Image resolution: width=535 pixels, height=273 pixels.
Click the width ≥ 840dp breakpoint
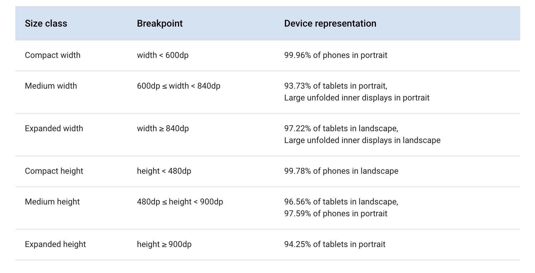click(163, 129)
